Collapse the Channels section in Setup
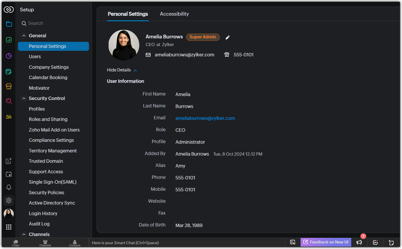The height and width of the screenshot is (249, 402). [24, 234]
